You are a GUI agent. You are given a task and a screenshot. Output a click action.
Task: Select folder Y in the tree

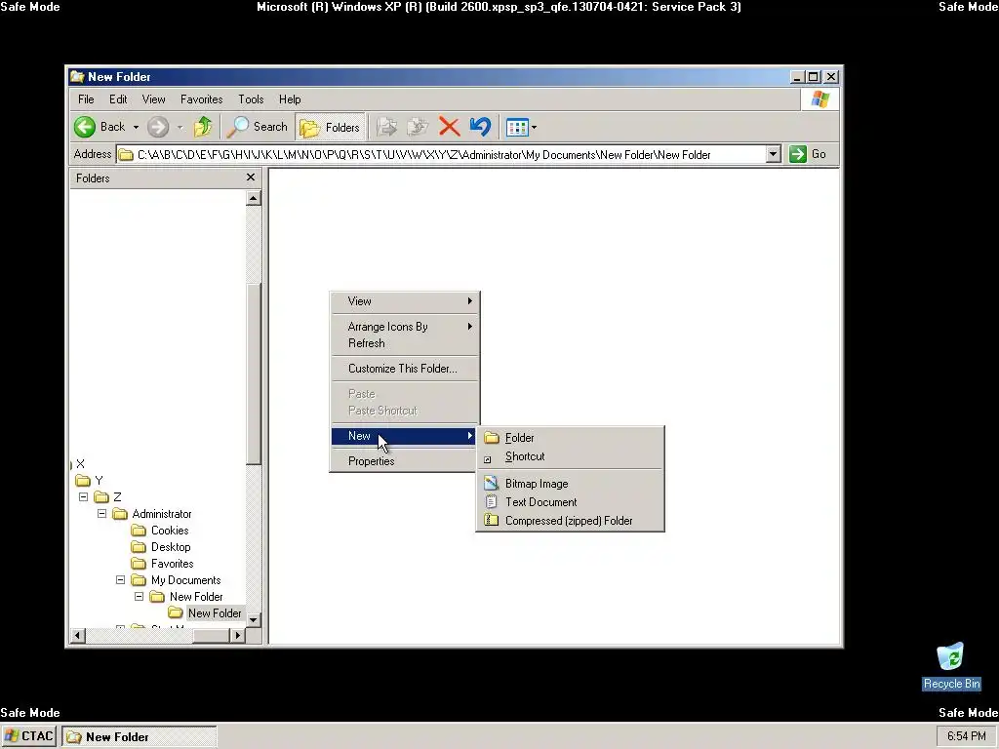99,480
